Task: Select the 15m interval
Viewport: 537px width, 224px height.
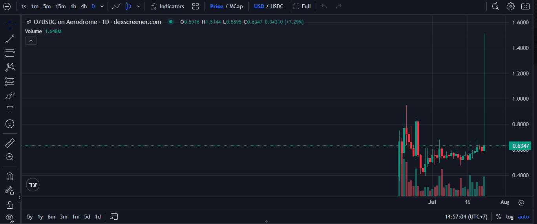Action: 60,6
